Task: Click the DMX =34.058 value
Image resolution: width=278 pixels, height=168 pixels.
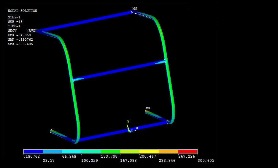Action: 19,35
